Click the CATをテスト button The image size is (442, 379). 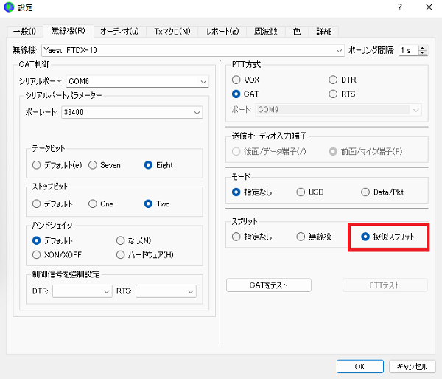[x=269, y=285]
